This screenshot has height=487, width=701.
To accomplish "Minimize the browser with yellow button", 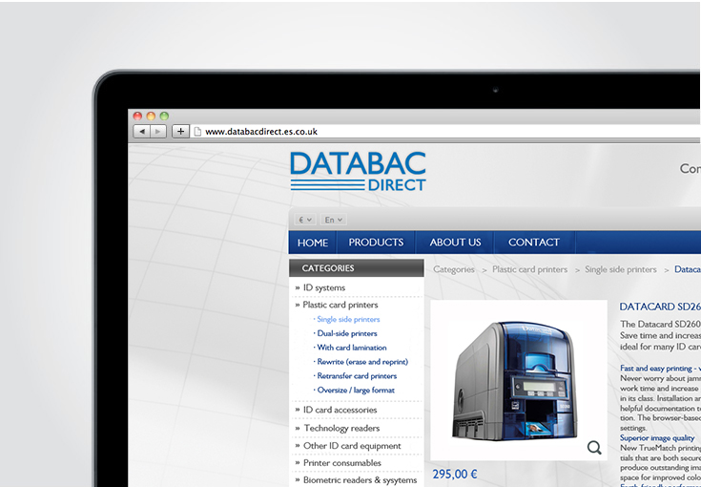I will [151, 116].
